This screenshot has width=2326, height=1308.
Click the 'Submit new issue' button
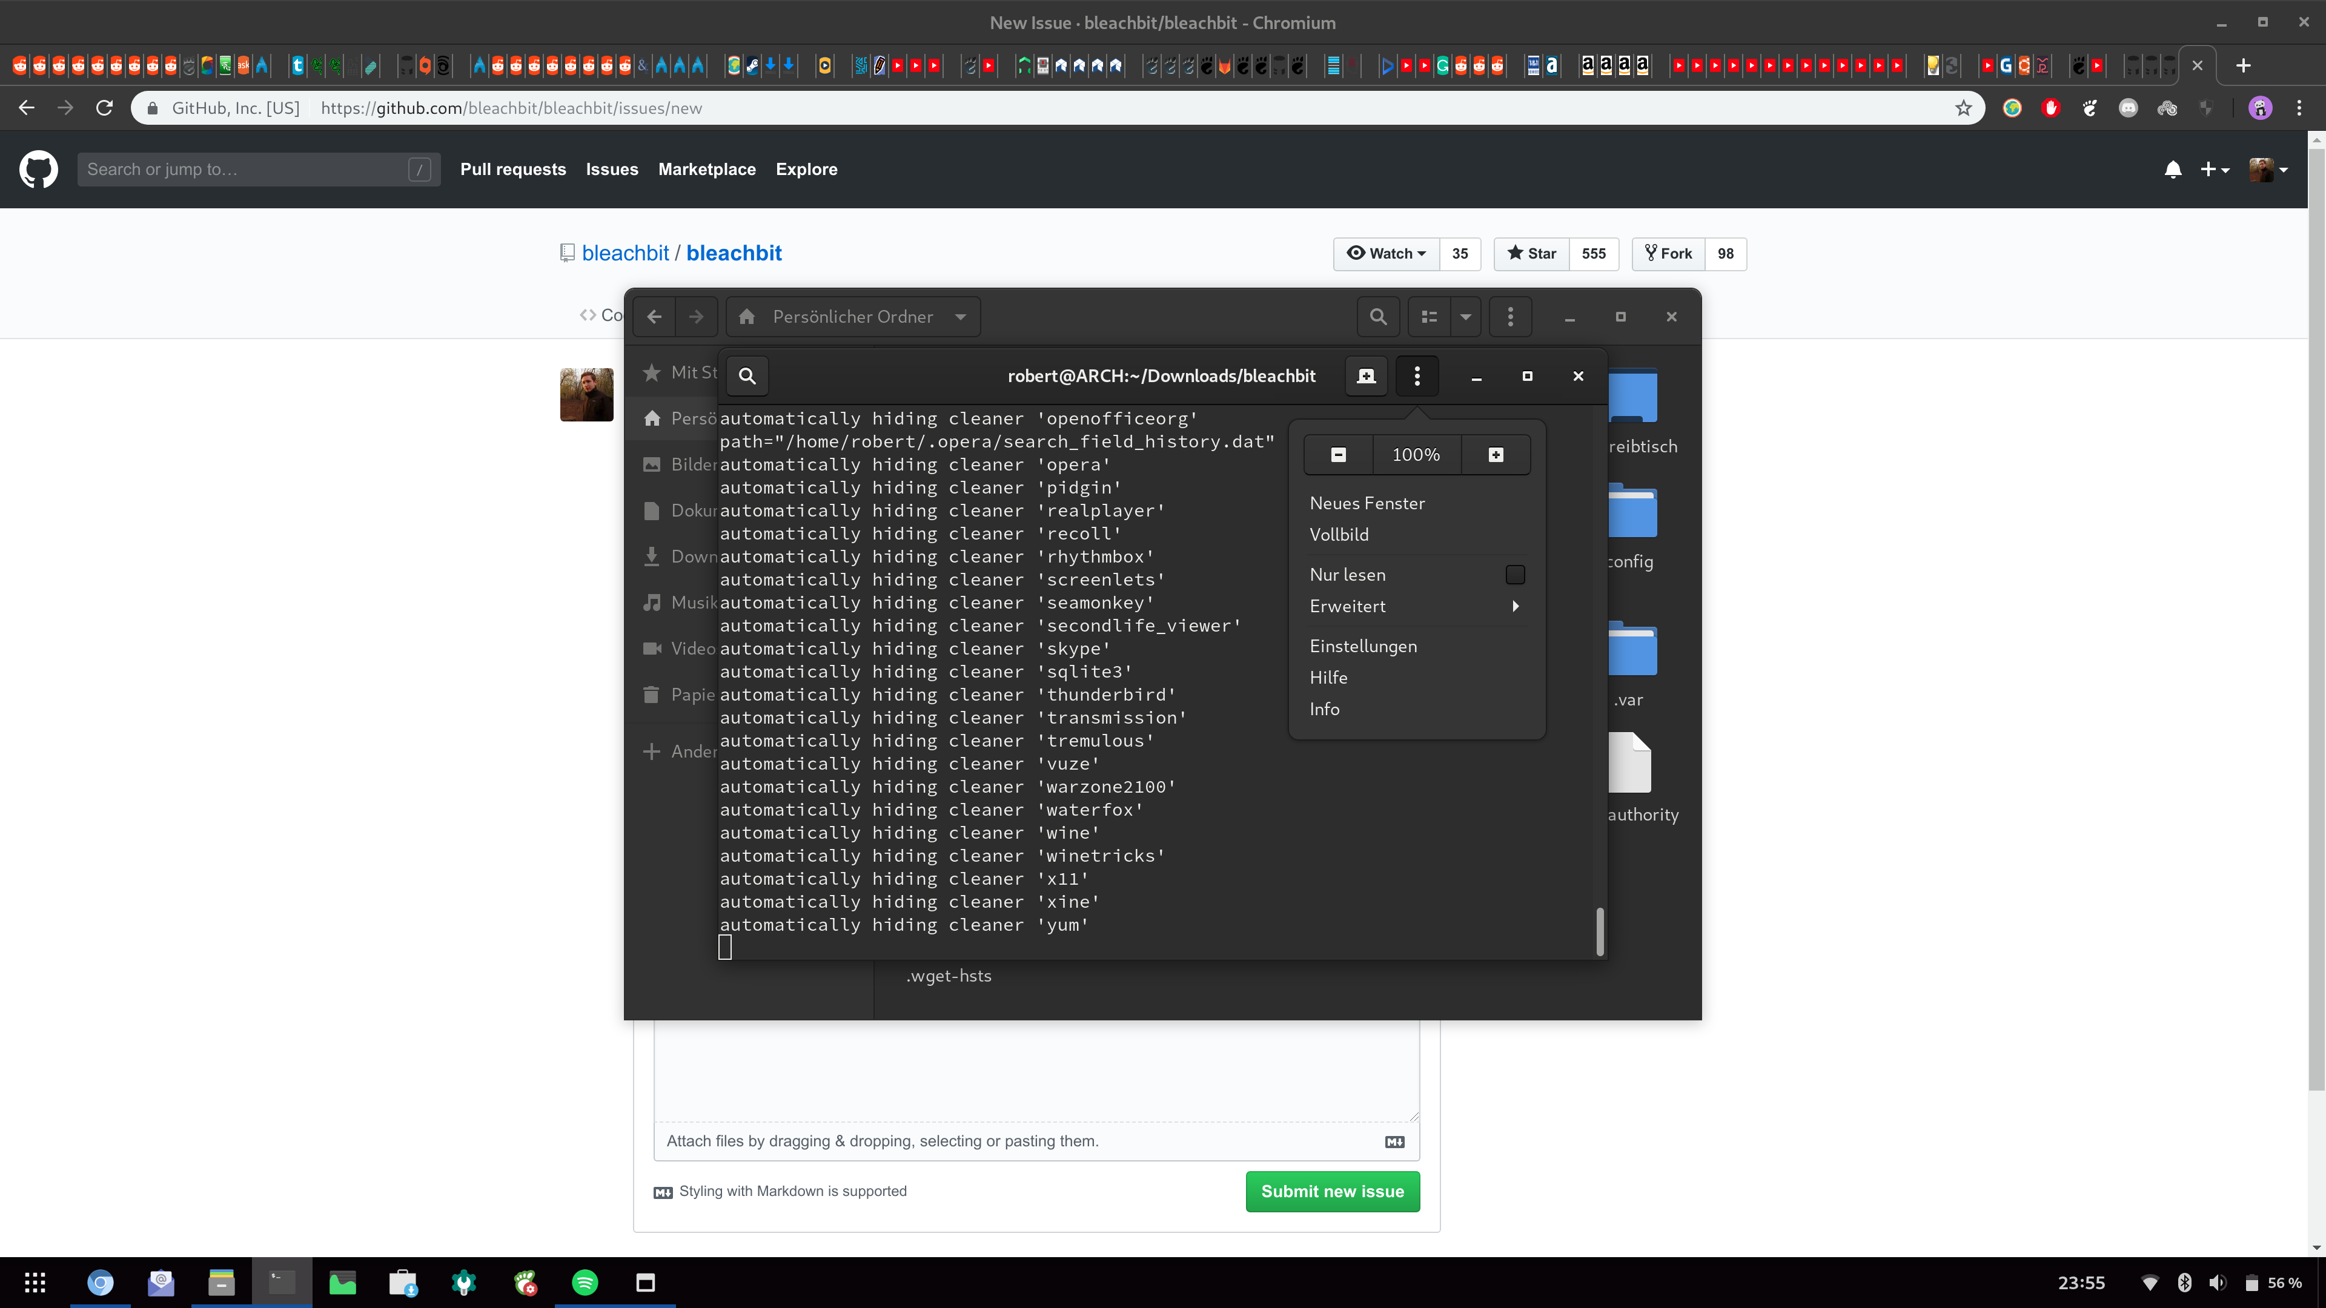(x=1332, y=1192)
